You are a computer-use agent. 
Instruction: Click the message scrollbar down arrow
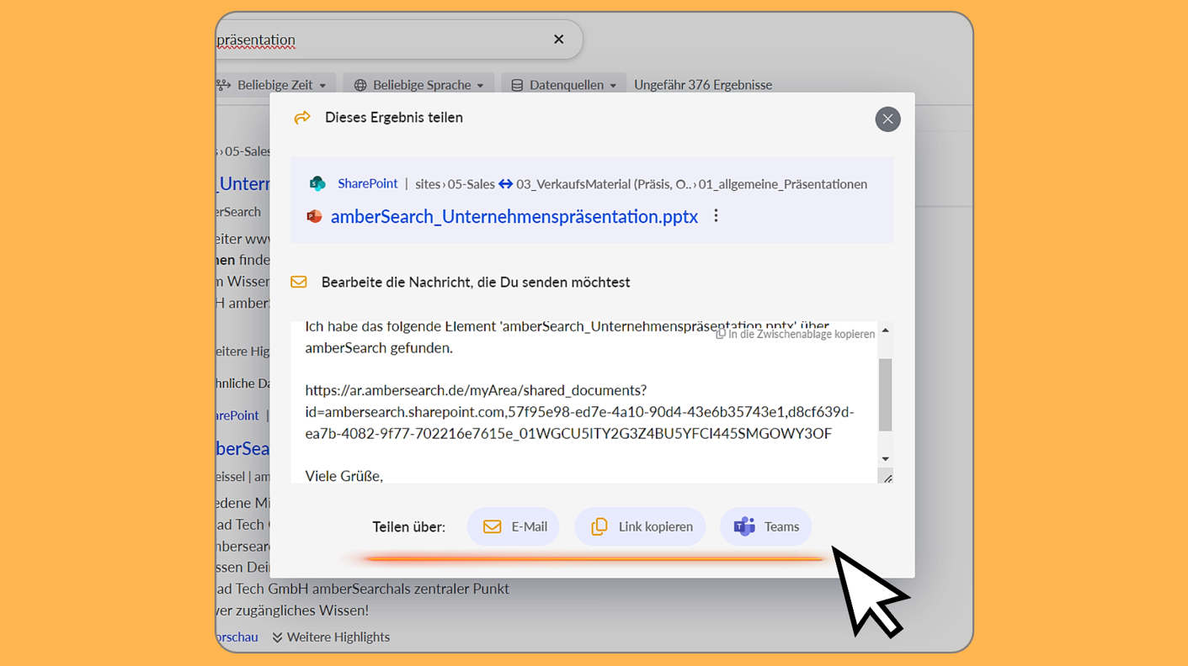(885, 458)
